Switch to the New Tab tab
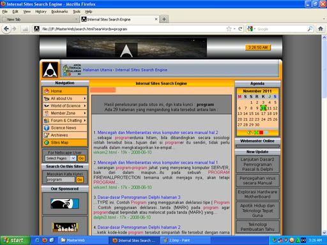This screenshot has width=327, height=245. point(40,19)
